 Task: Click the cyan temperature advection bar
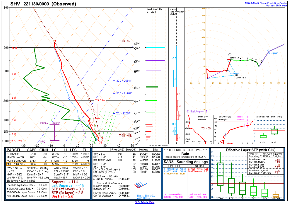175,59
